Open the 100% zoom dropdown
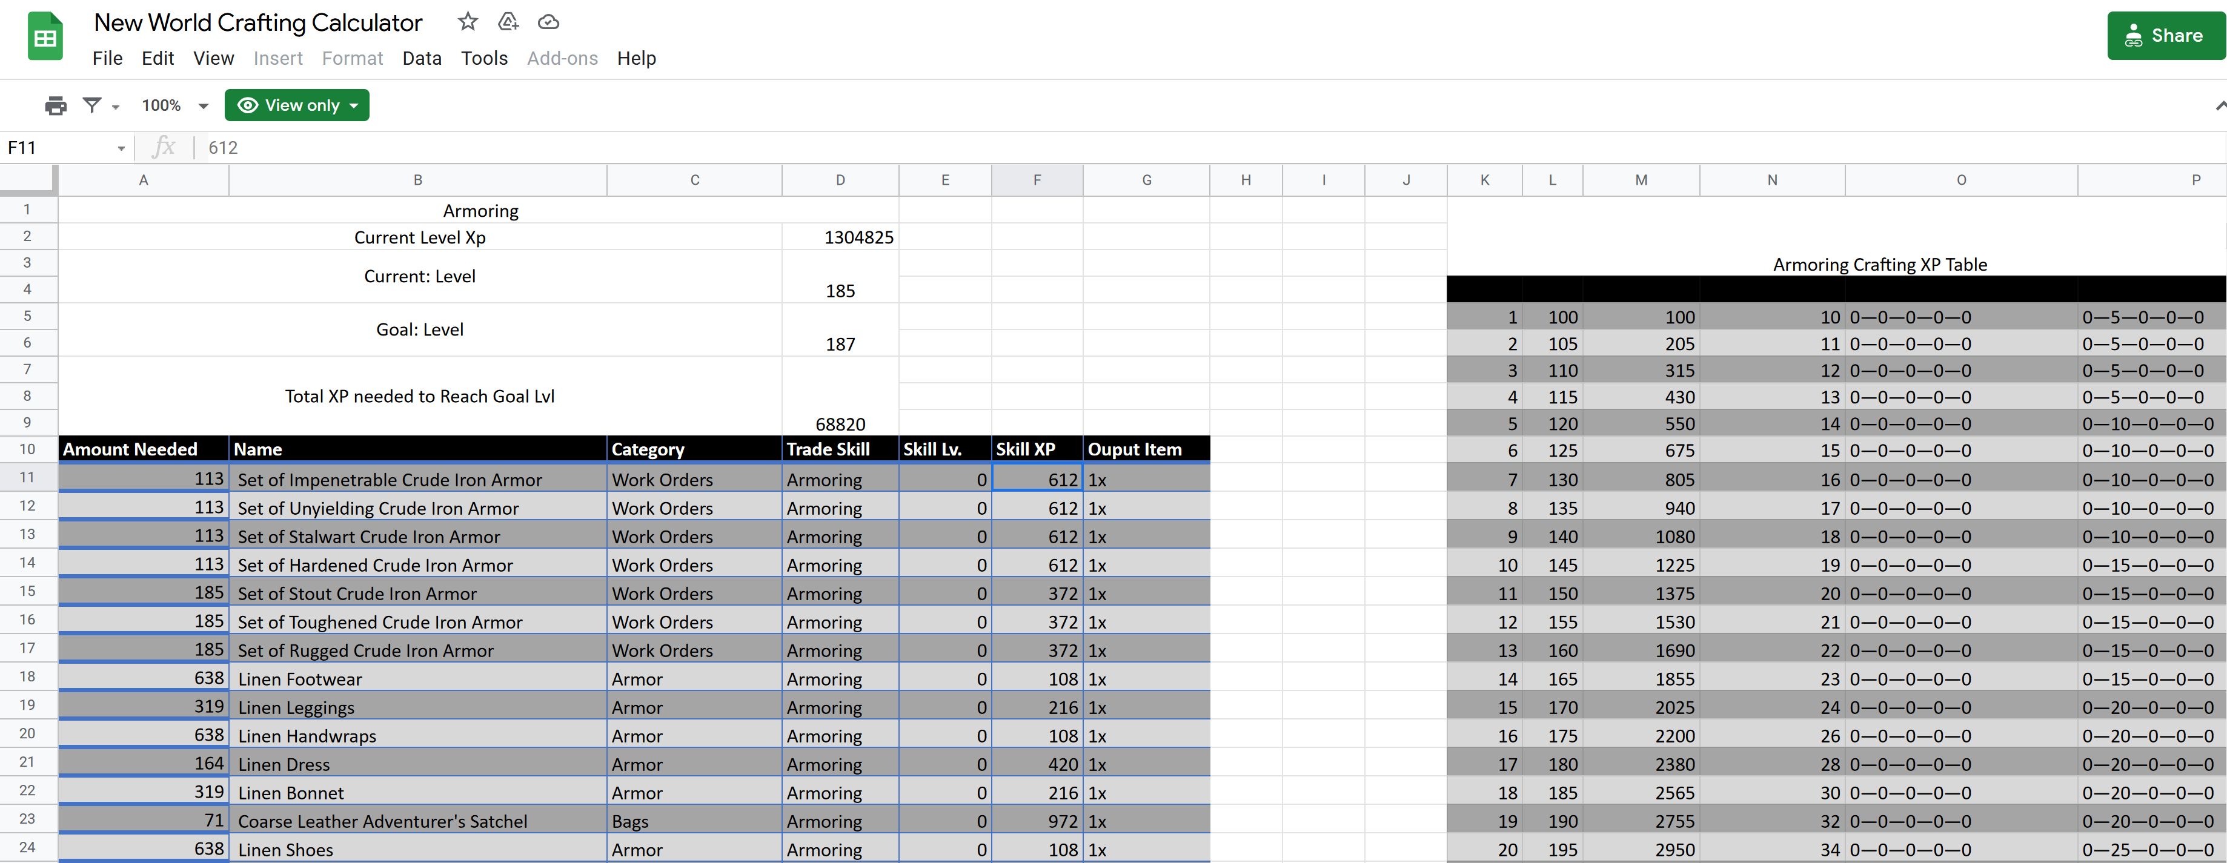 tap(174, 105)
